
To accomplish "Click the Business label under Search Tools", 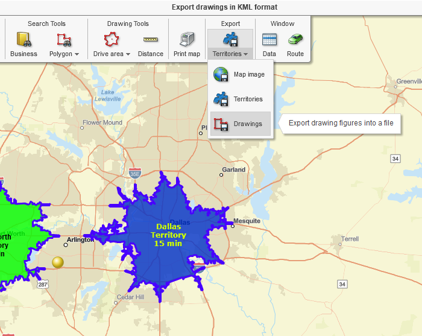I will coord(24,54).
